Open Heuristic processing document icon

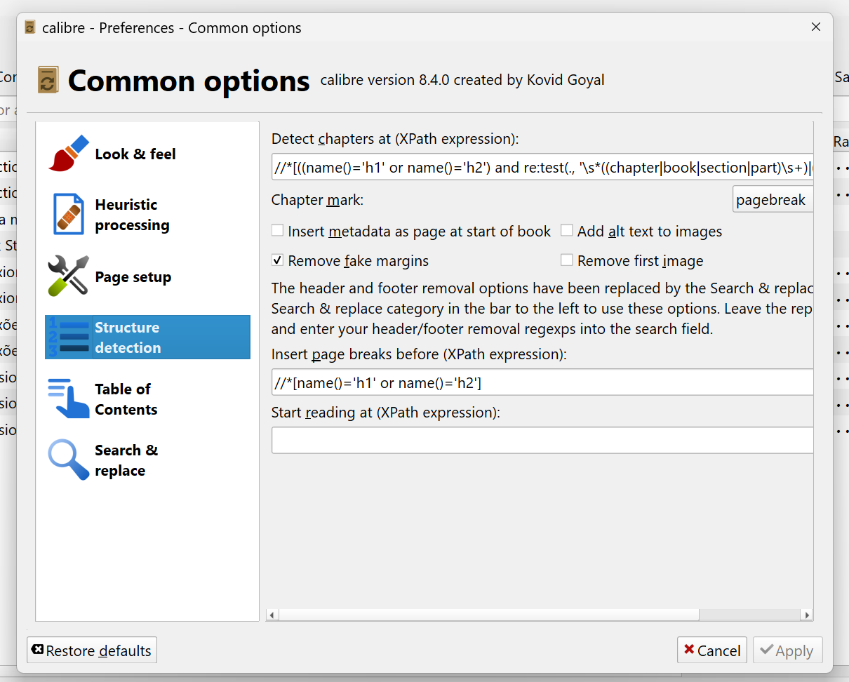(x=69, y=215)
